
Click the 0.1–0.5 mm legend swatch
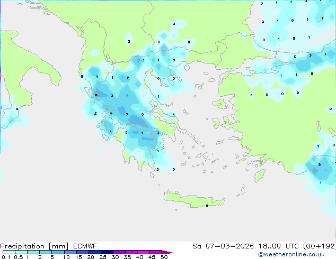(9, 252)
